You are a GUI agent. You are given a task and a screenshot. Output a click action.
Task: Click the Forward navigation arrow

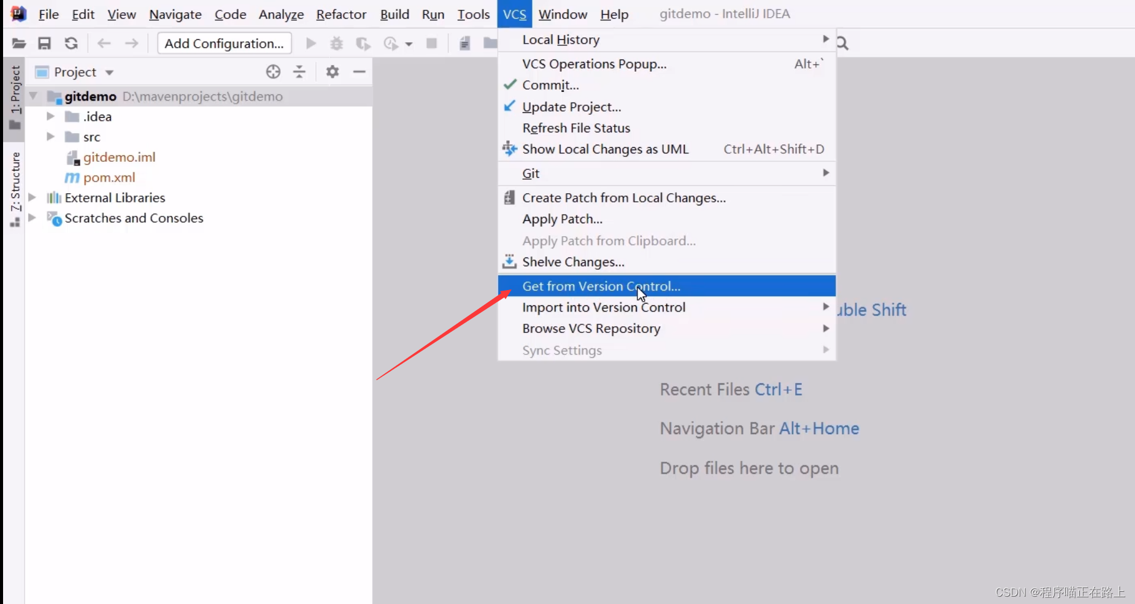pyautogui.click(x=131, y=44)
